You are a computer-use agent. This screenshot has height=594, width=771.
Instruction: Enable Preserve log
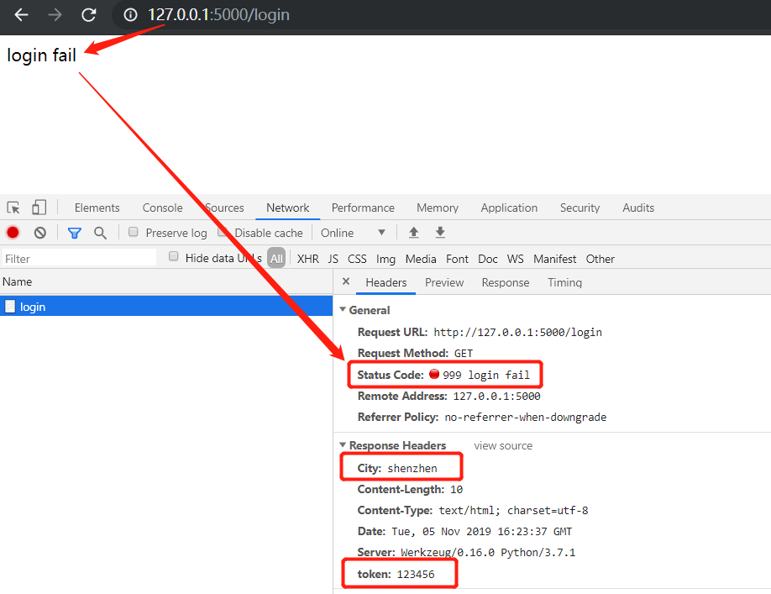point(133,233)
